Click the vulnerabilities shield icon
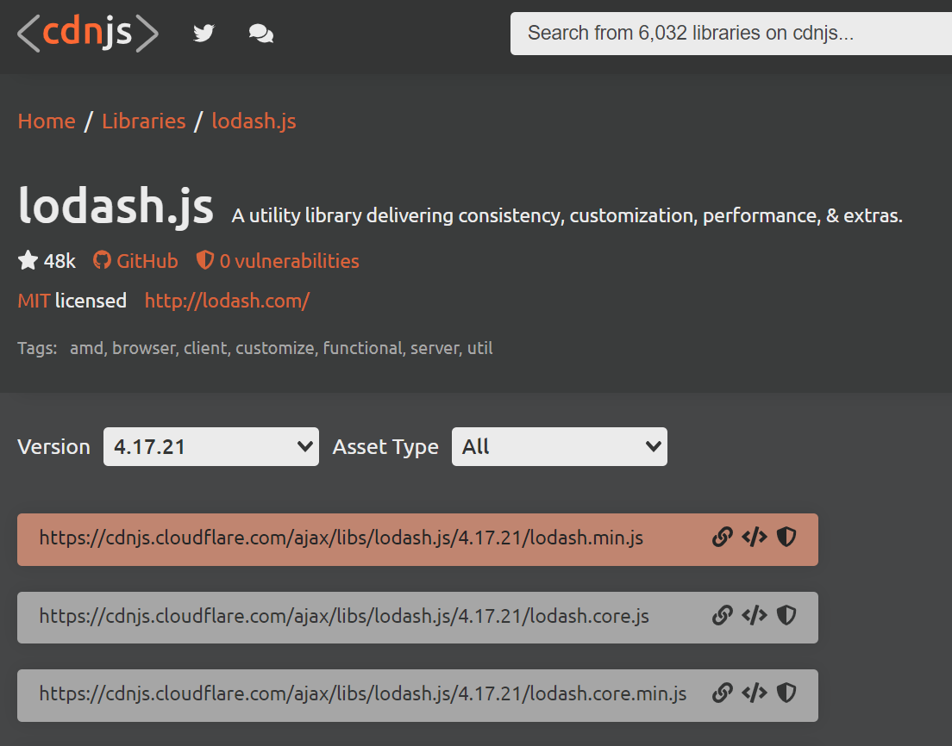This screenshot has width=952, height=746. (x=205, y=260)
